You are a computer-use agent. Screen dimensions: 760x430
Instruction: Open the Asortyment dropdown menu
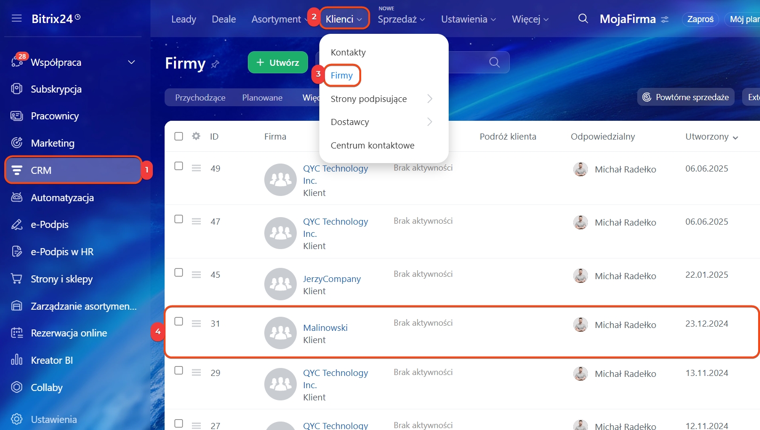(x=279, y=19)
